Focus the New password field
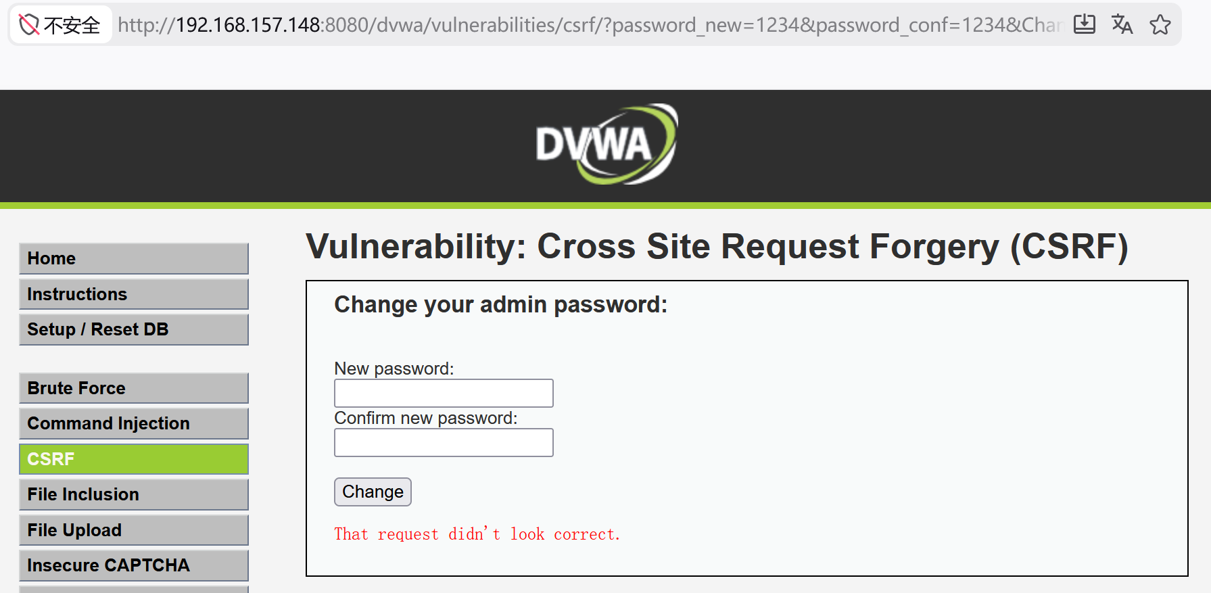Viewport: 1211px width, 593px height. click(444, 393)
